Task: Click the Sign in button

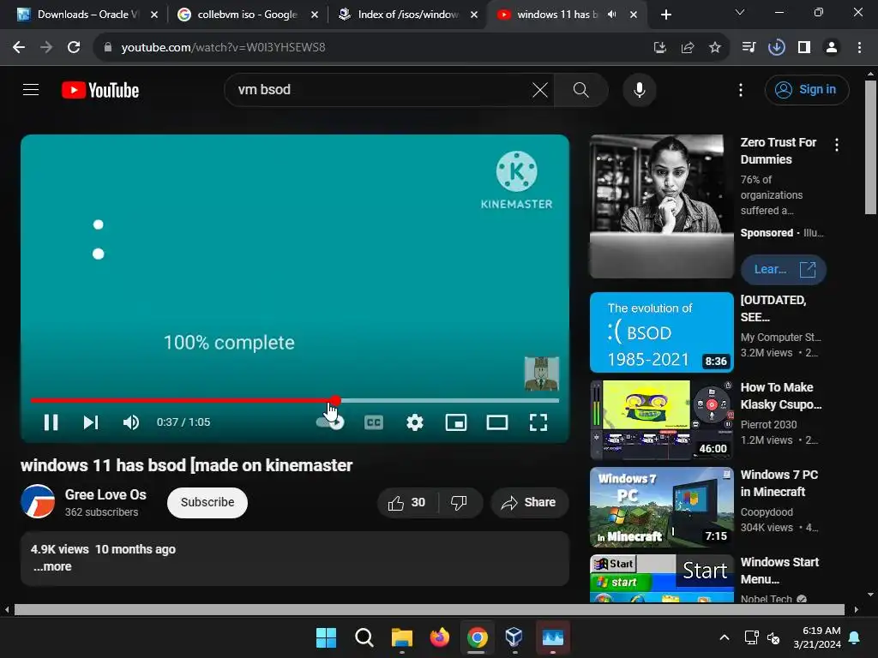Action: [807, 89]
